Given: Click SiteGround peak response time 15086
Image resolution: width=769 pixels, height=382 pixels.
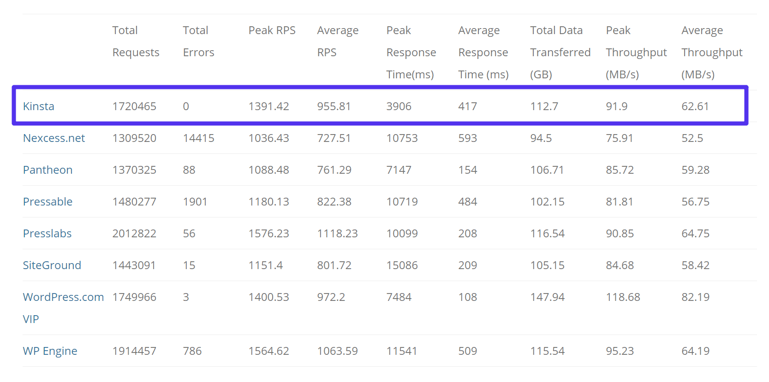Looking at the screenshot, I should [402, 265].
